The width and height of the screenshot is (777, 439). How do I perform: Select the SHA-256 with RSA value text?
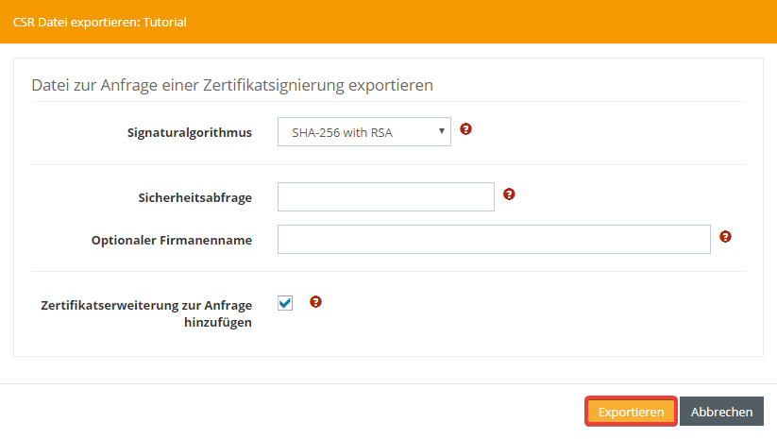tap(342, 132)
